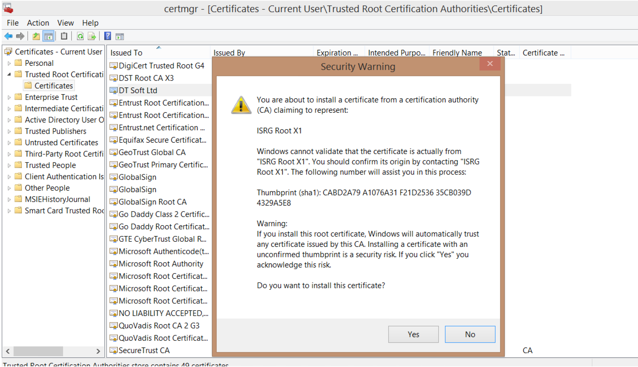Click the Enterprise Trust folder icon
Viewport: 638px width, 367px height.
pyautogui.click(x=19, y=97)
